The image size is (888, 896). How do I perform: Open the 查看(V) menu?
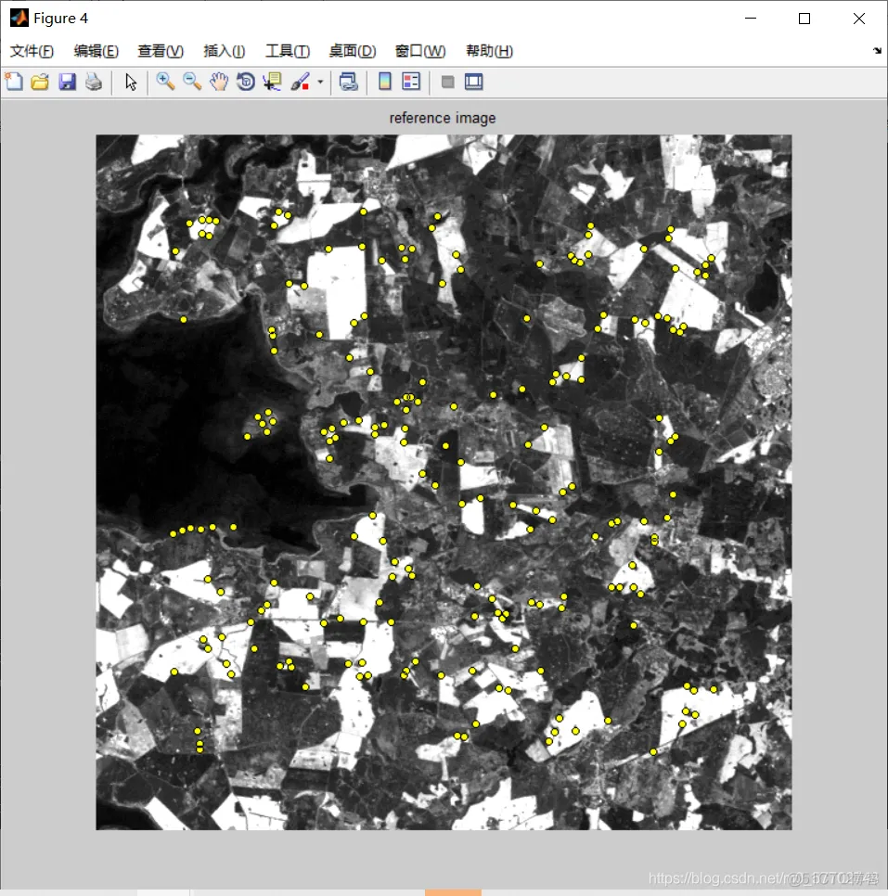tap(161, 51)
